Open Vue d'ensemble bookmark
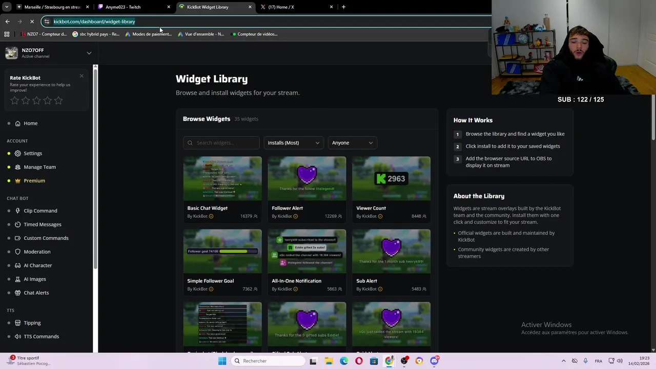This screenshot has width=656, height=369. (x=201, y=34)
